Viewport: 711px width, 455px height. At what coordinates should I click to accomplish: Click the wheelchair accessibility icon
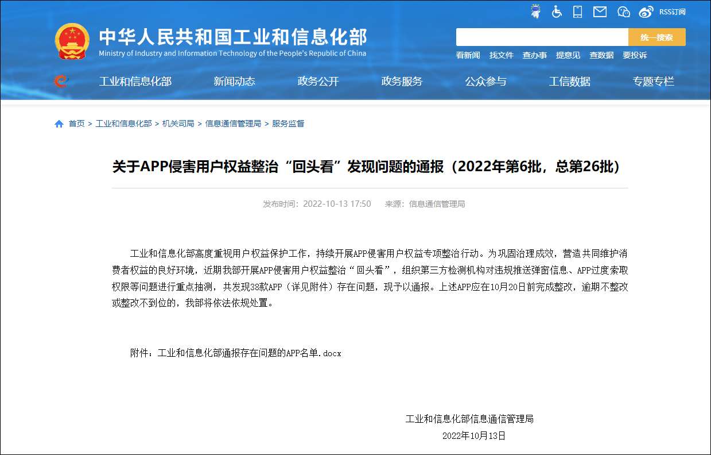click(557, 11)
